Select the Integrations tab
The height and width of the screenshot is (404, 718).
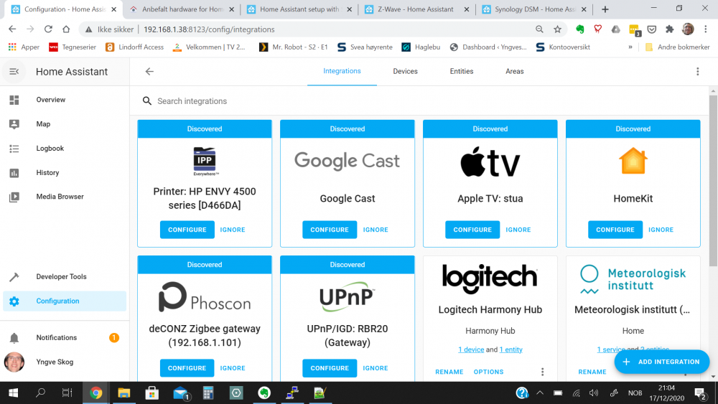click(342, 71)
